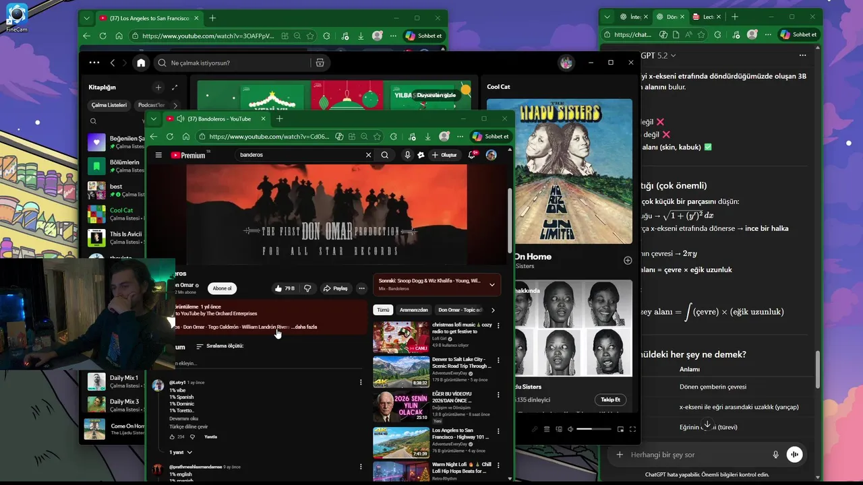Viewport: 863px width, 485px height.
Task: Switch to the 'İnteg' ChatGPT tab
Action: 634,17
